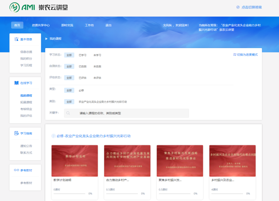Open 拓展课程 in the sidebar
The height and width of the screenshot is (201, 279).
pos(26,102)
